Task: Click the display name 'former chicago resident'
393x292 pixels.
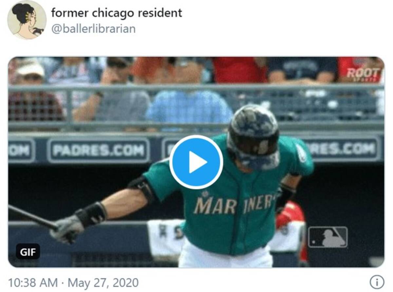Action: 117,13
